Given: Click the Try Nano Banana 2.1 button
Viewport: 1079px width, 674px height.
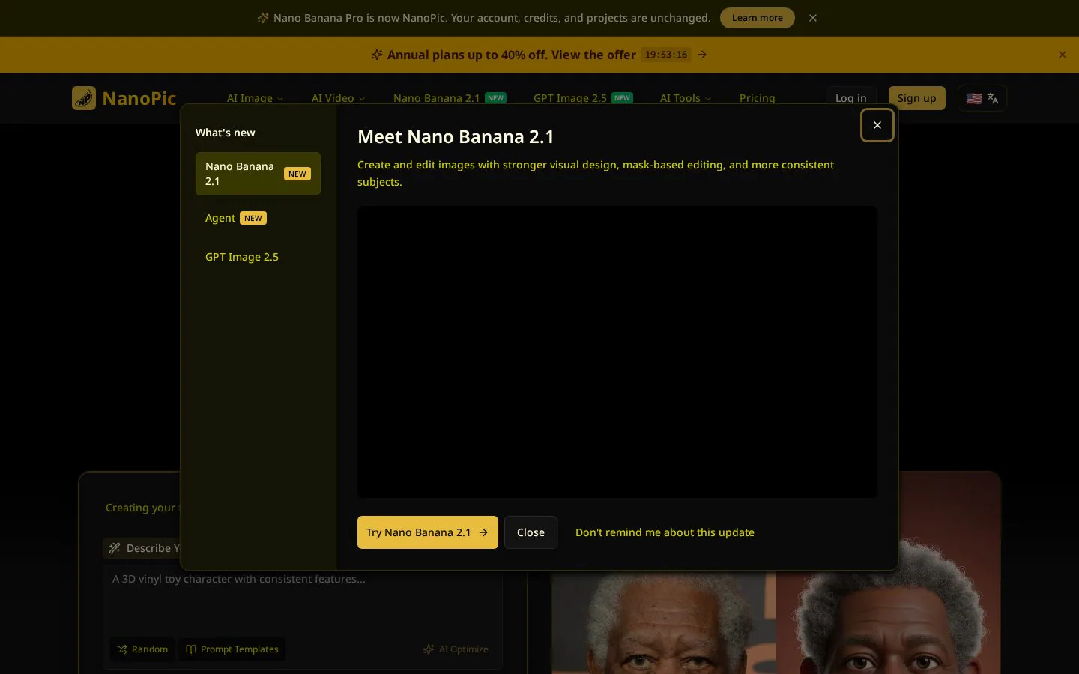Looking at the screenshot, I should click(x=428, y=532).
